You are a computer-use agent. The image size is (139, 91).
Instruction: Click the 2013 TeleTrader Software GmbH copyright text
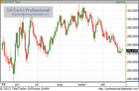25,89
